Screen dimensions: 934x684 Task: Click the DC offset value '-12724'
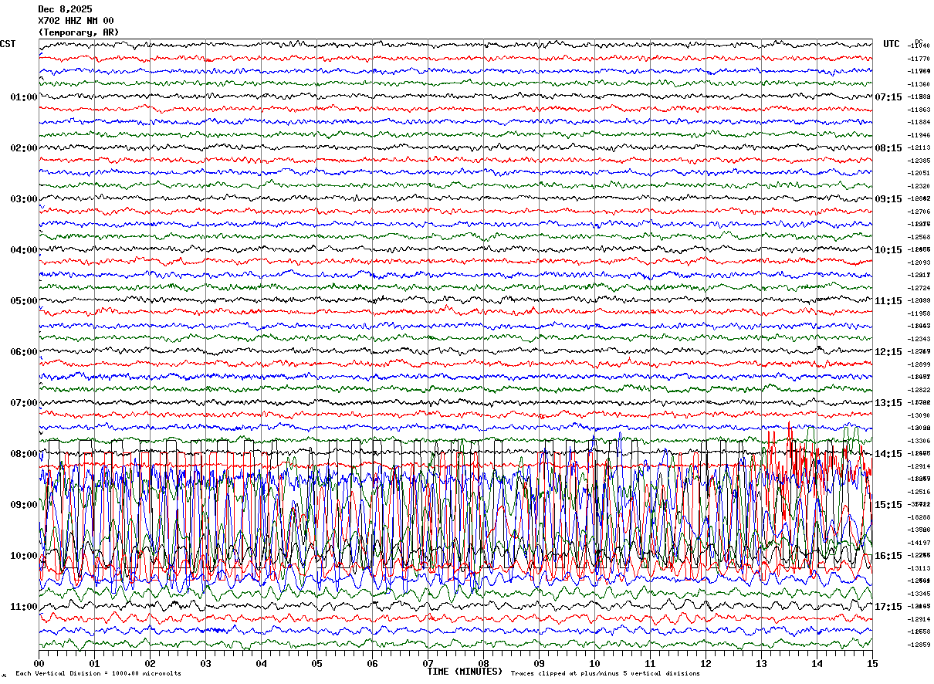919,289
